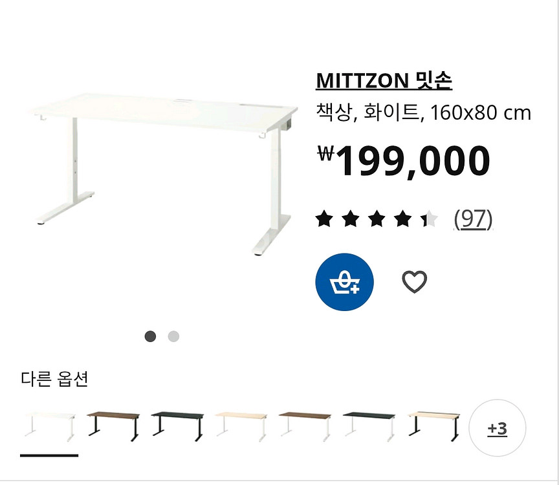Click the third star of the review rating
Screen dimensions: 559x485
point(377,220)
